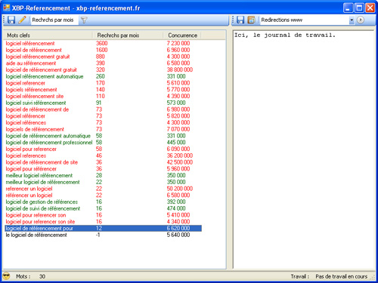The image size is (378, 283).
Task: Select row 'logiciel pour referencer son site'
Action: [x=103, y=222]
